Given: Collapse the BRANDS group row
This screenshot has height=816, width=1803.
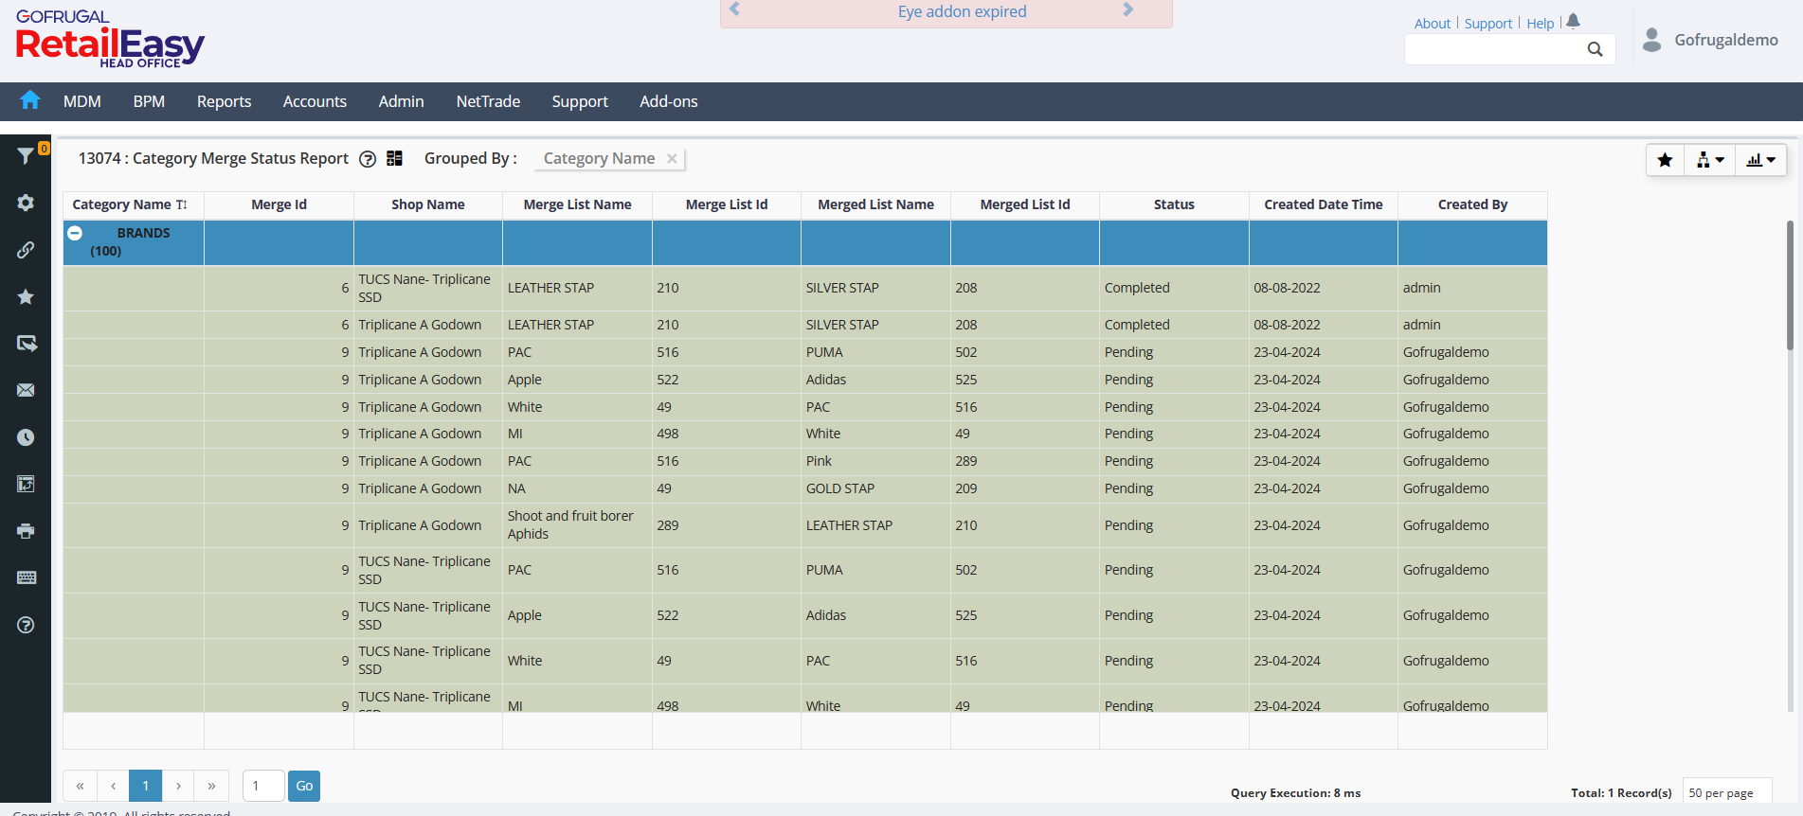Looking at the screenshot, I should (75, 233).
